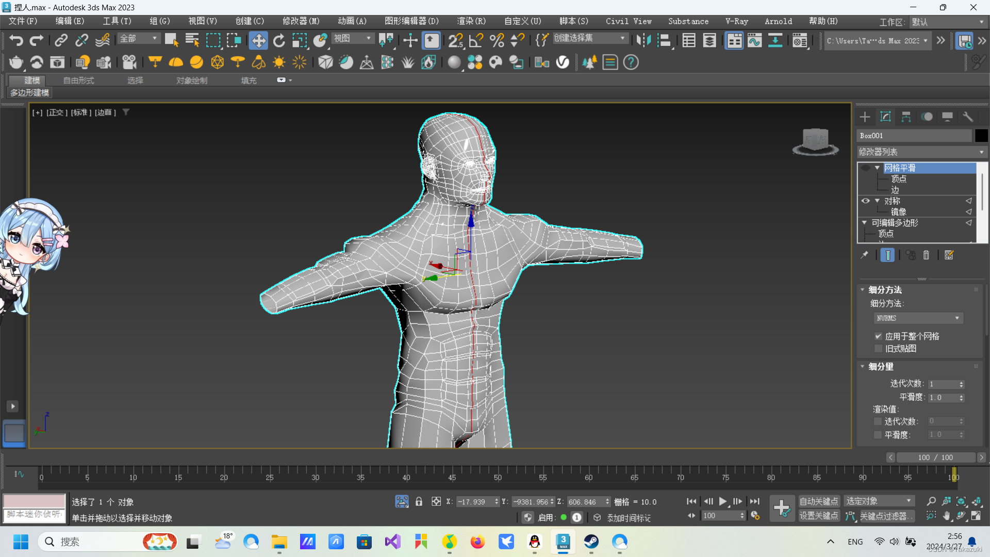Click the Teapot render icon
The height and width of the screenshot is (557, 990).
tap(16, 62)
